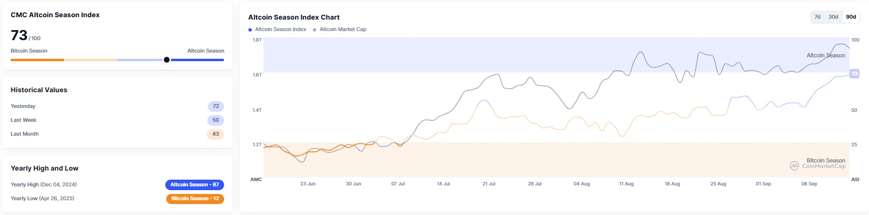869x215 pixels.
Task: Click the Altcoin Season - 87 pill
Action: [x=194, y=184]
